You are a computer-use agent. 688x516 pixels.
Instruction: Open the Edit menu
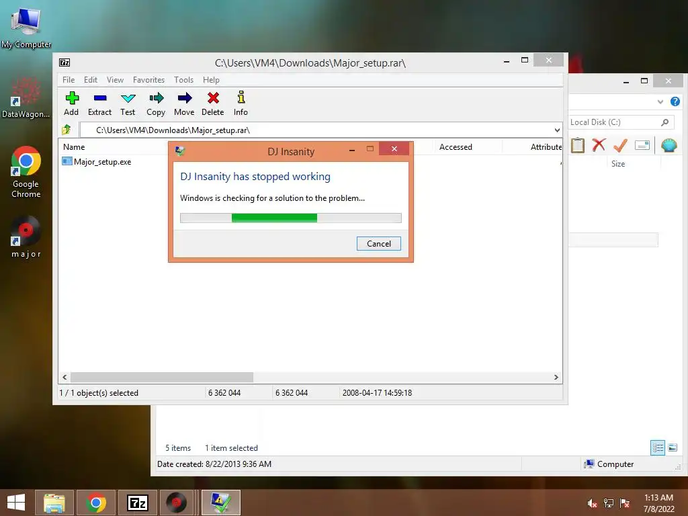click(x=91, y=80)
